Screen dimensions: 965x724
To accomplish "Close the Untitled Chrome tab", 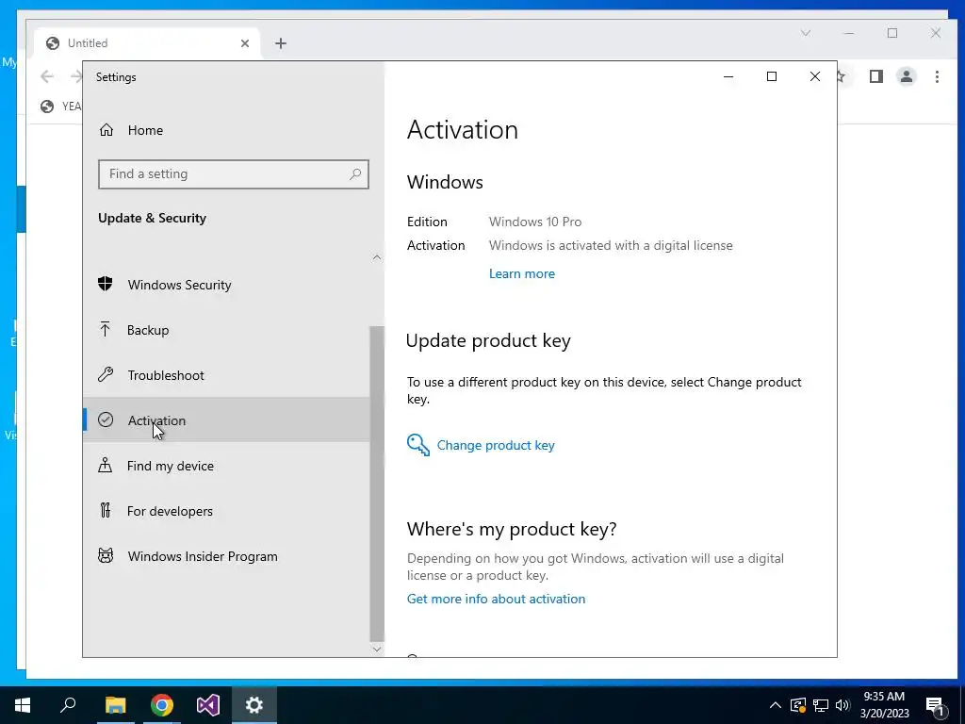I will pyautogui.click(x=245, y=43).
